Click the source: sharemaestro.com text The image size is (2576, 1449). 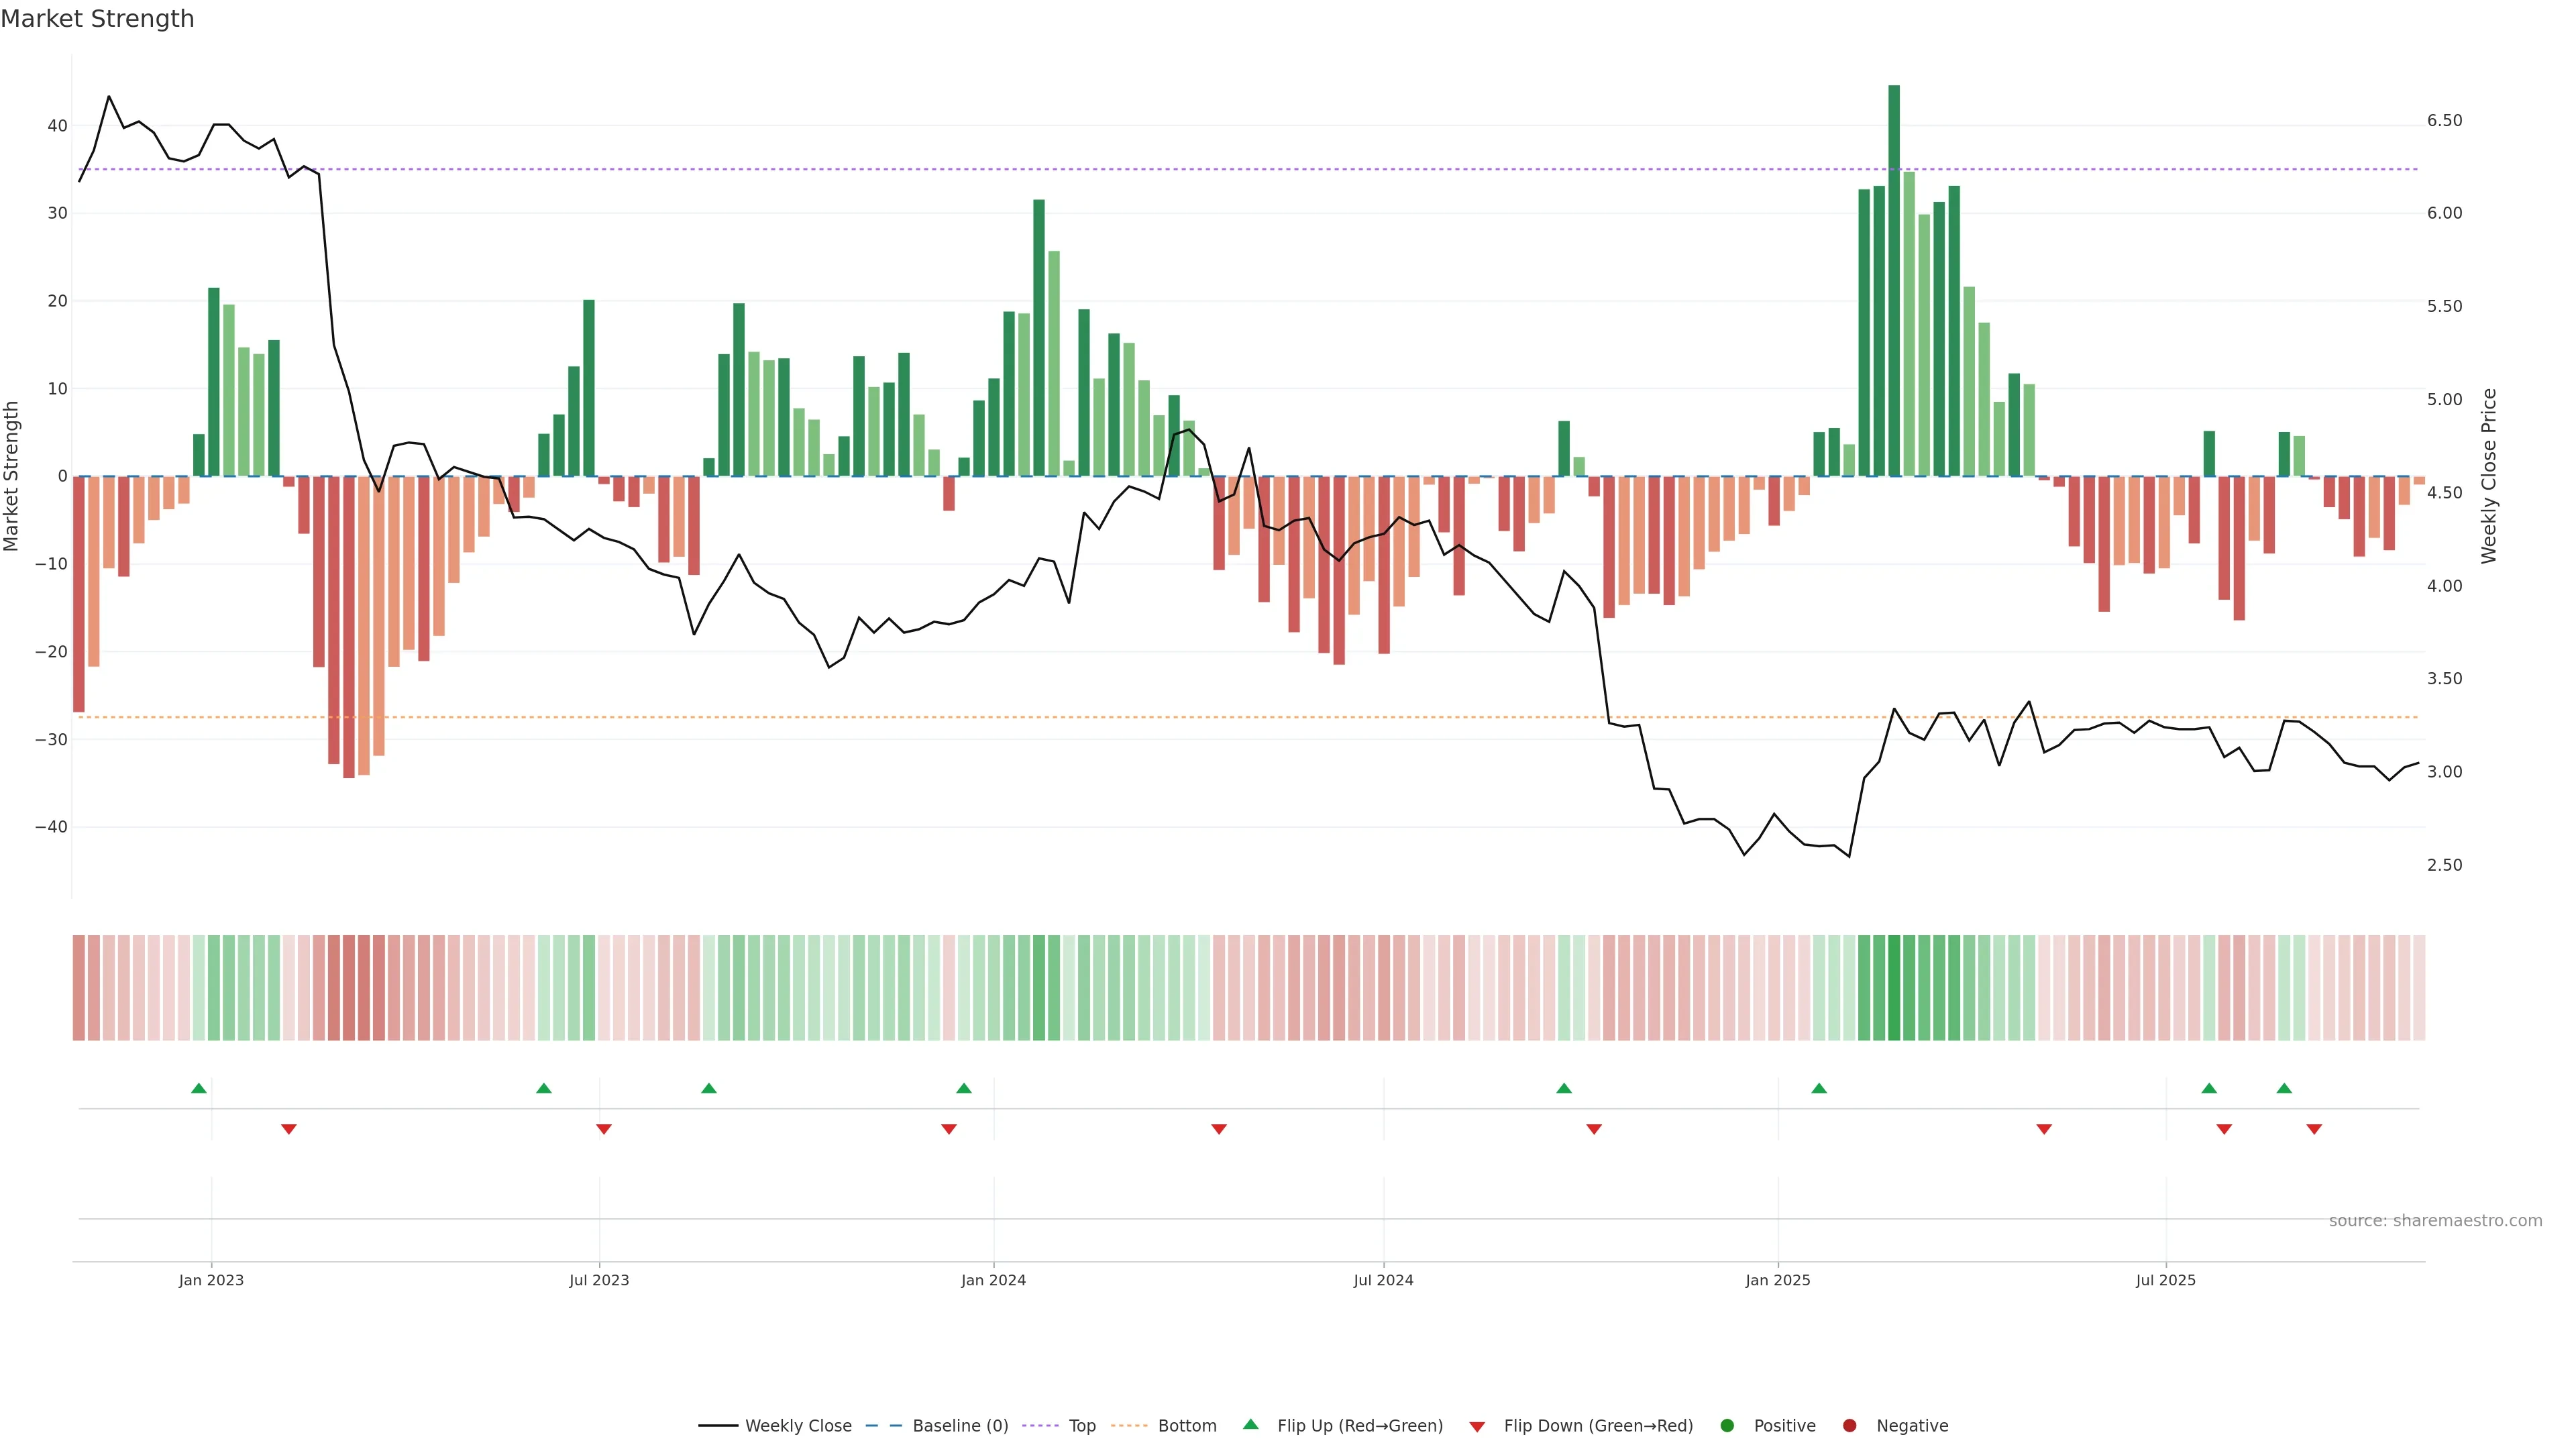click(x=2435, y=1221)
